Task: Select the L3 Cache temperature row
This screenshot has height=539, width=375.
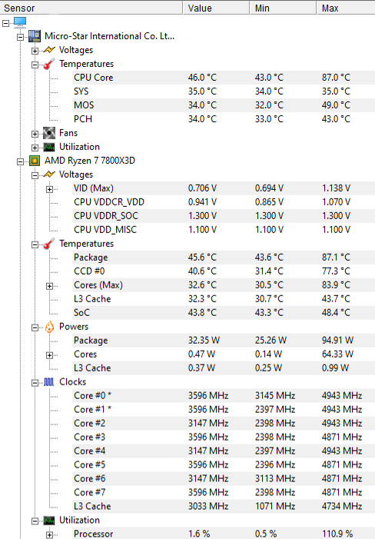Action: [224, 299]
